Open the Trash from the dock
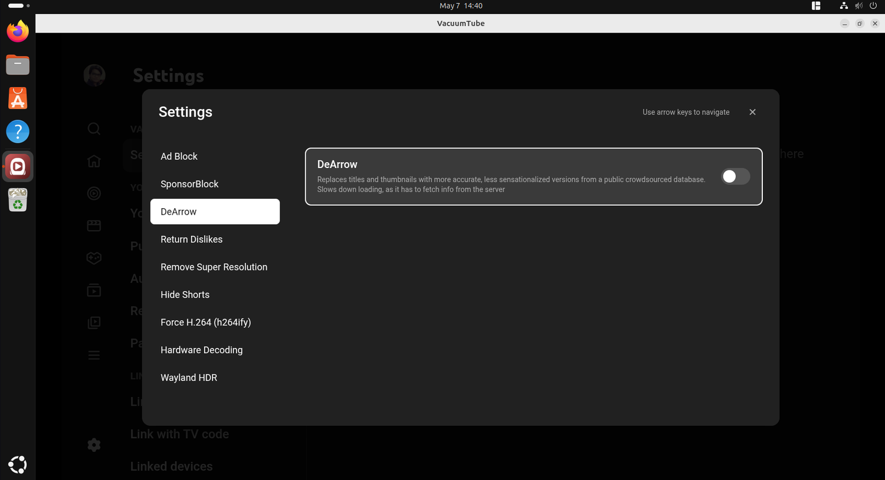 (18, 200)
